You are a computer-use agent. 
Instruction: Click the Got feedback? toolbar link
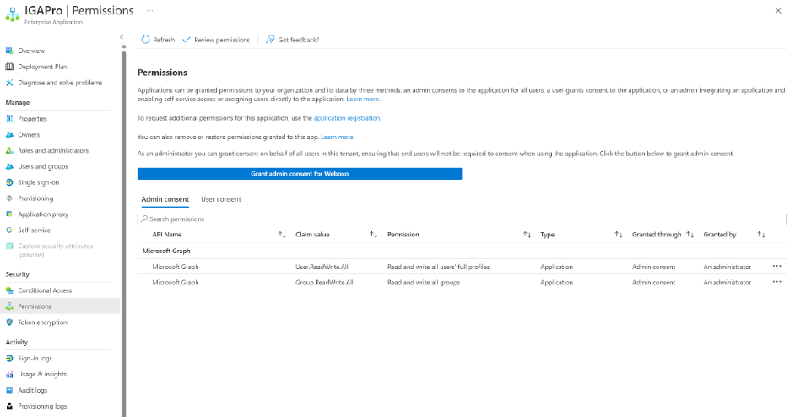point(293,40)
